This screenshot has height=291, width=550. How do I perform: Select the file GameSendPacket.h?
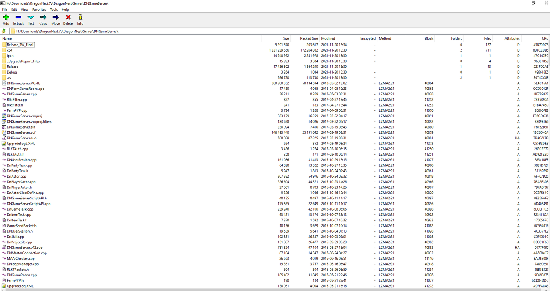21,226
